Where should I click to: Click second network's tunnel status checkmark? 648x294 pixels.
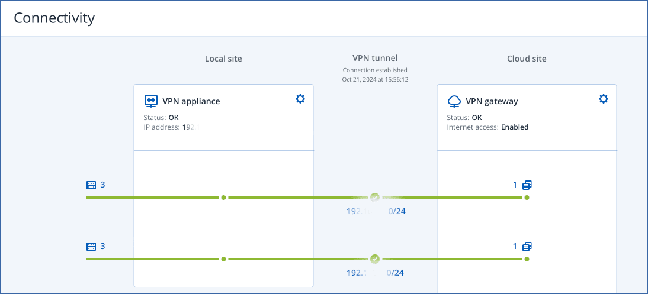[x=374, y=259]
